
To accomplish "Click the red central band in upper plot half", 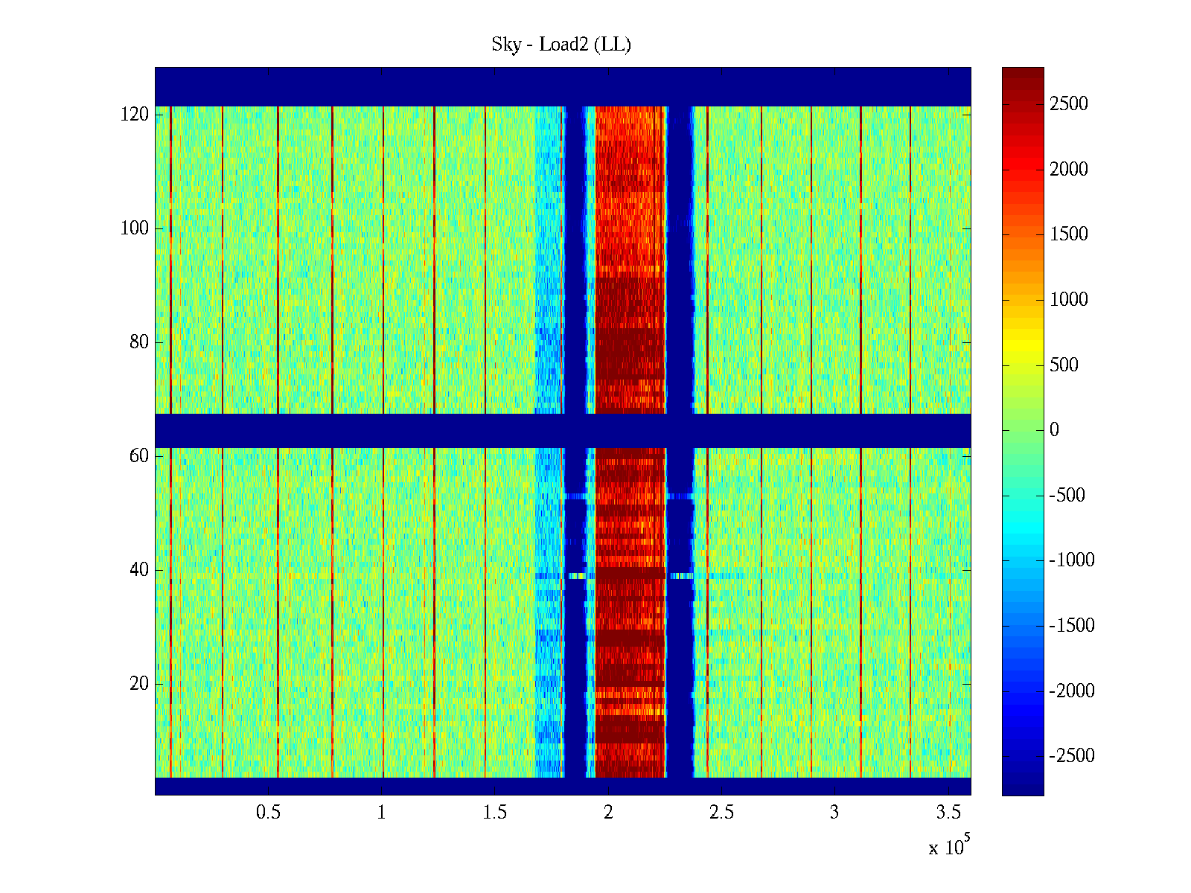I will (630, 223).
